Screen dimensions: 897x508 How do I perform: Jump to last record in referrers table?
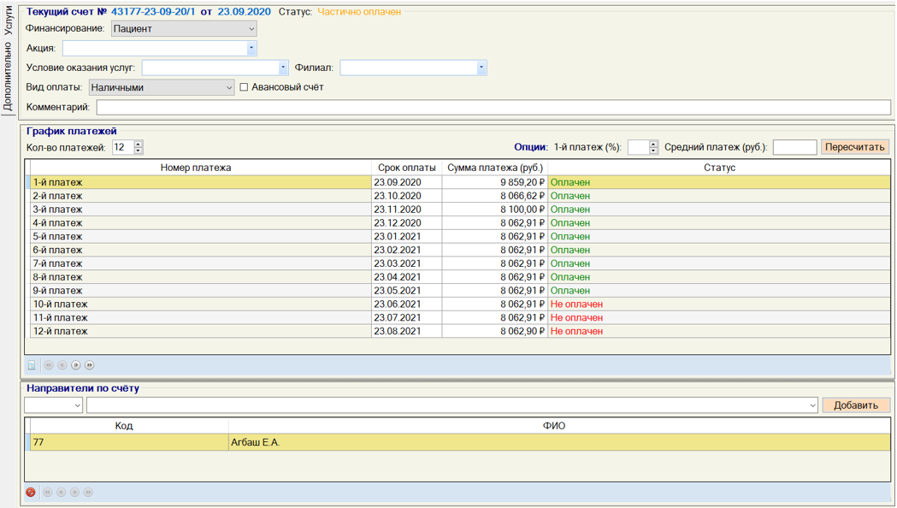[x=89, y=493]
